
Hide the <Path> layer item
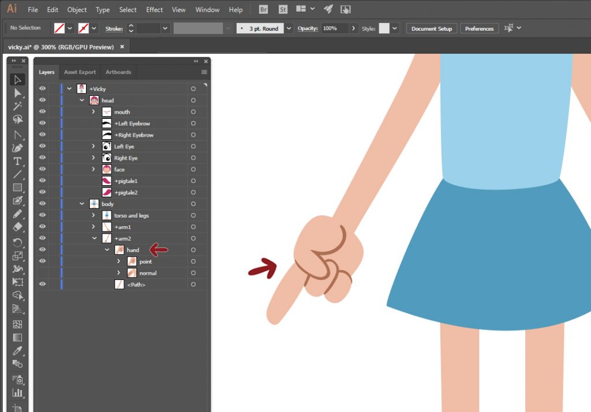43,284
